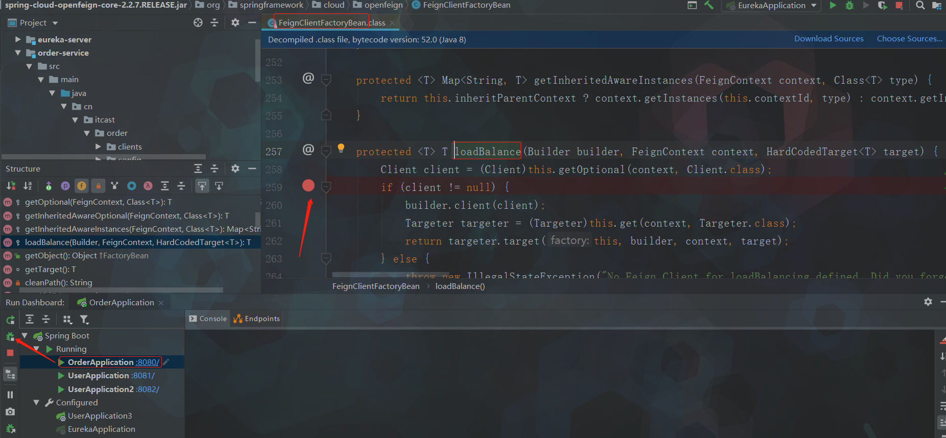Toggle Show Anonymous Classes circle icon
946x438 pixels.
pyautogui.click(x=132, y=186)
